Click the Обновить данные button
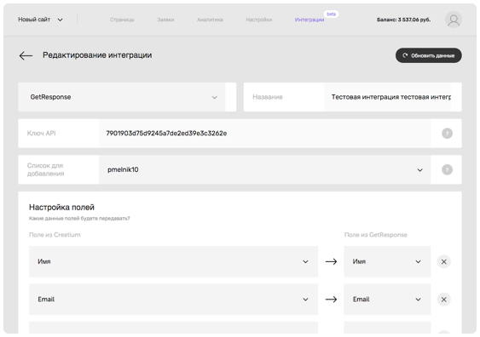 coord(428,55)
